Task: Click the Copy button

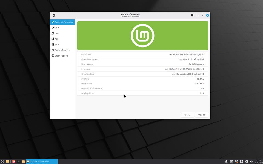Action: 187,115
